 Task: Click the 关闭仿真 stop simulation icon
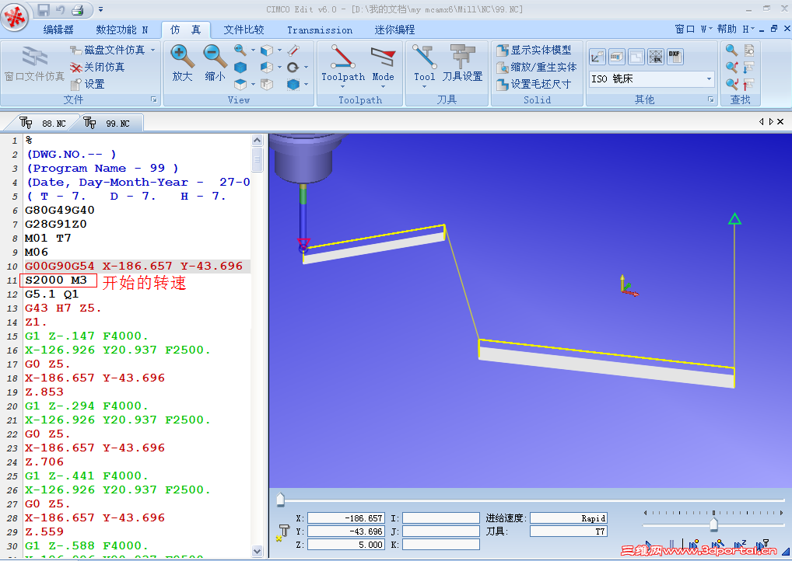tap(75, 66)
